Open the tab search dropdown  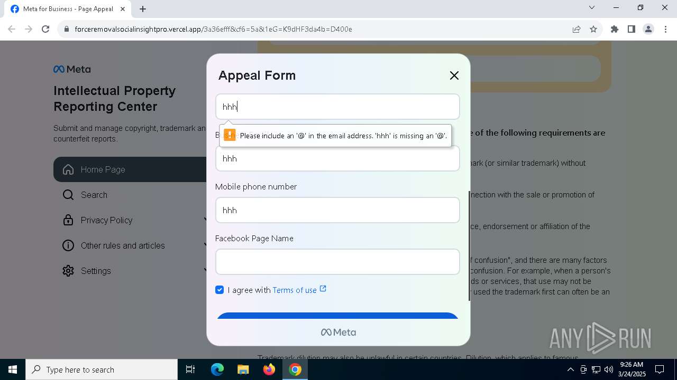click(x=592, y=7)
